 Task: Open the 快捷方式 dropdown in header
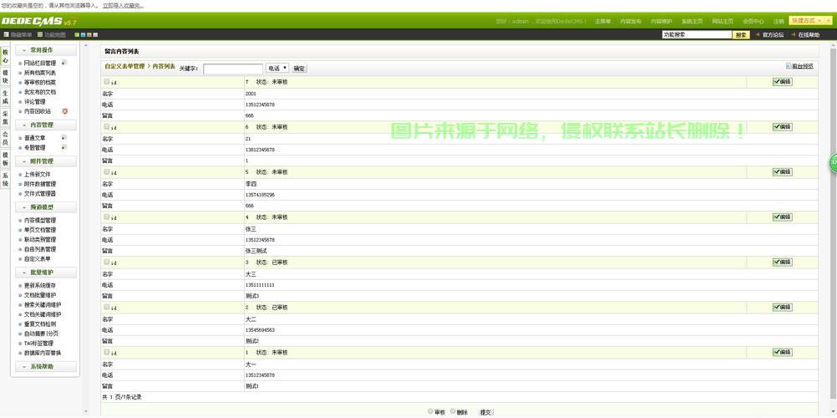tap(810, 20)
